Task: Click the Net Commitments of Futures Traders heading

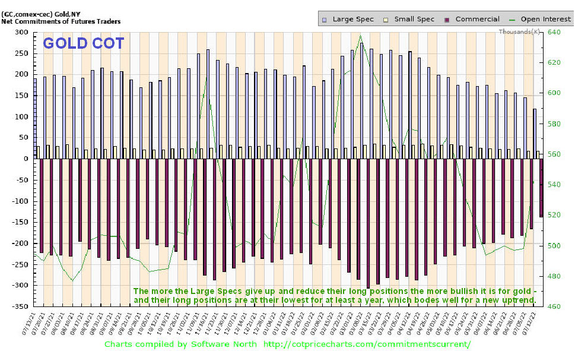Action: tap(61, 21)
